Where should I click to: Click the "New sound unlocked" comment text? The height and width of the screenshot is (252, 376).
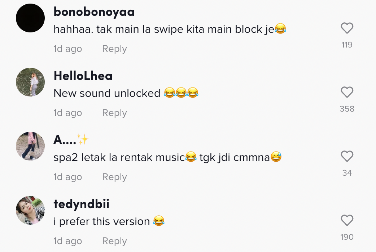(107, 93)
